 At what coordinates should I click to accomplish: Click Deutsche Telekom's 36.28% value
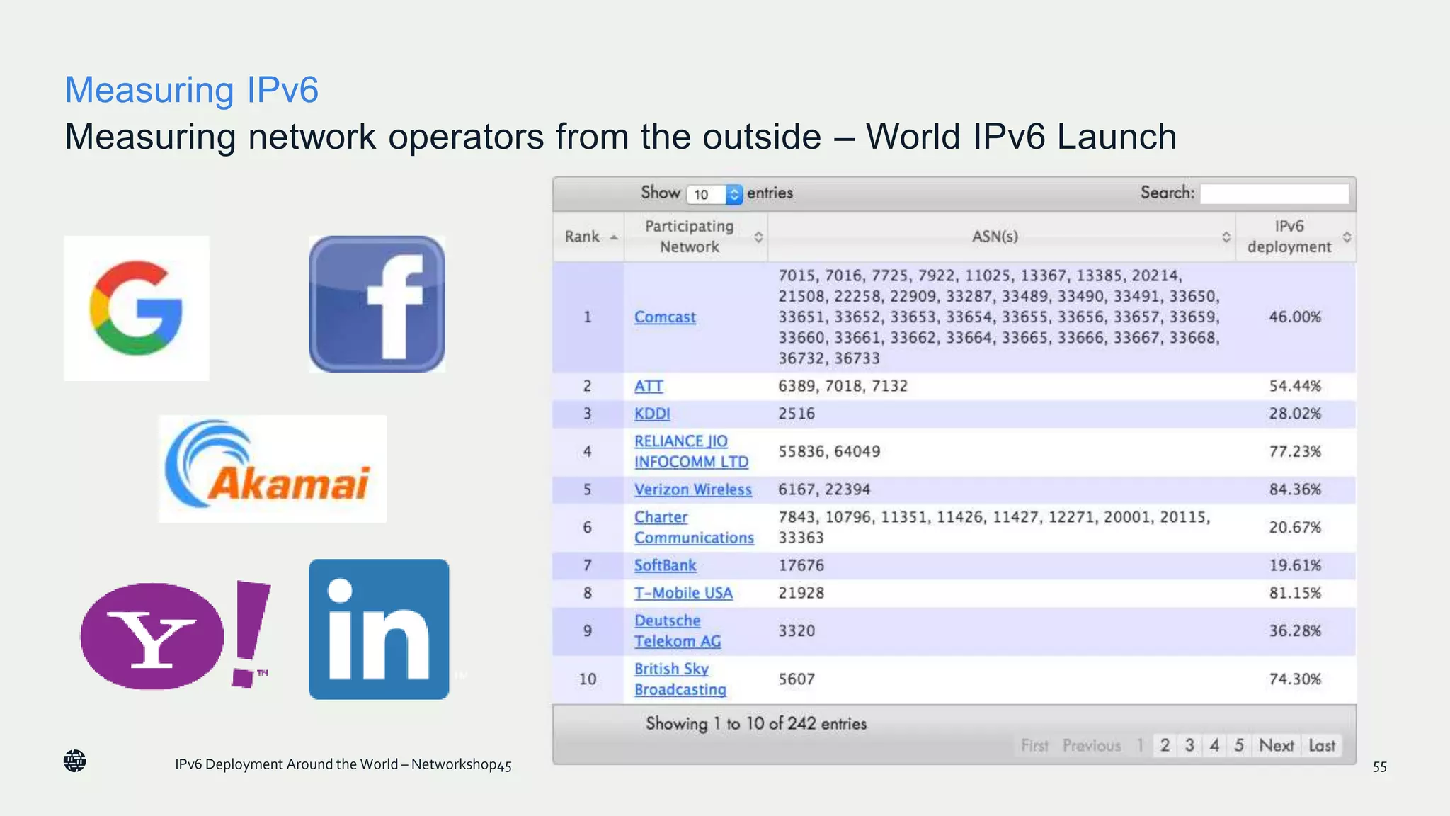click(1295, 631)
